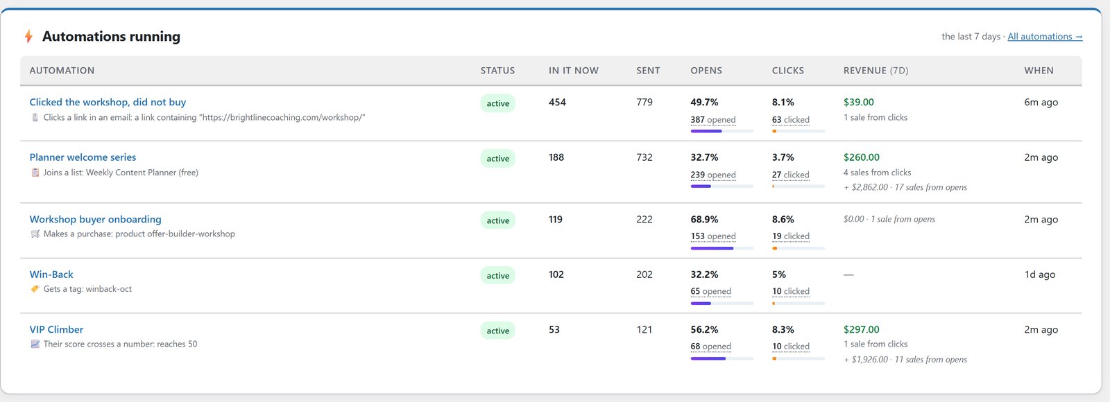Click the 454 in-it-now count
Image resolution: width=1110 pixels, height=402 pixels.
(x=557, y=102)
